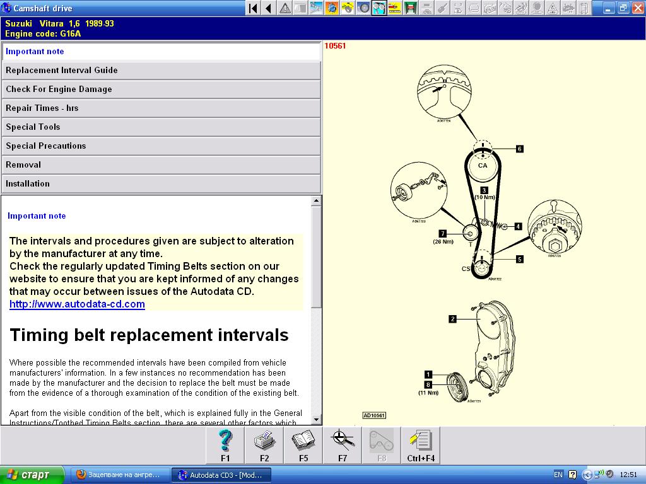Go back using the left arrow icon
The height and width of the screenshot is (484, 646).
pyautogui.click(x=269, y=8)
